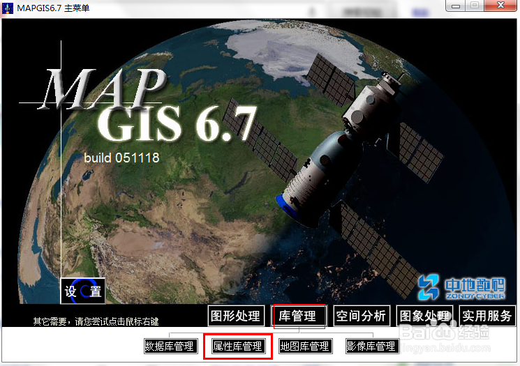Open the 空间分析 menu button

(x=361, y=316)
